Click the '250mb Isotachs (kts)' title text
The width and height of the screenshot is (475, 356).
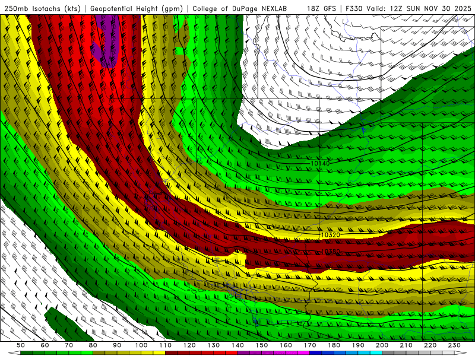[43, 9]
